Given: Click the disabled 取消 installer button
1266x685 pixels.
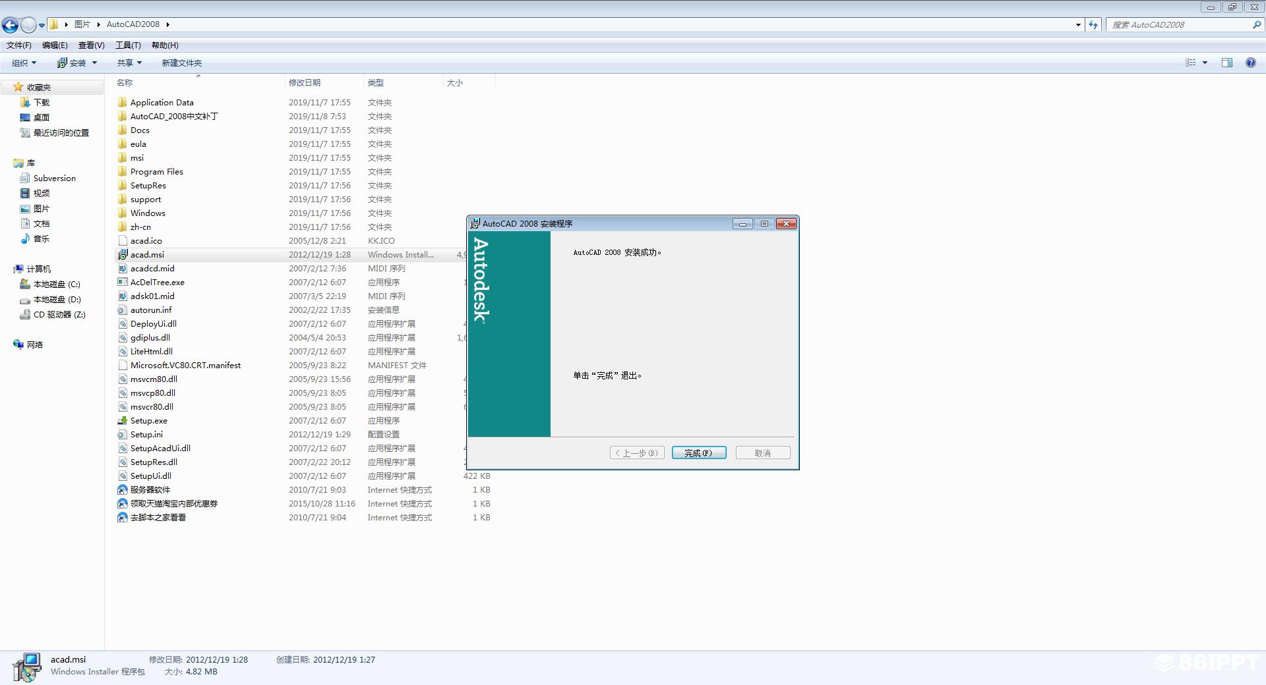Looking at the screenshot, I should tap(763, 453).
